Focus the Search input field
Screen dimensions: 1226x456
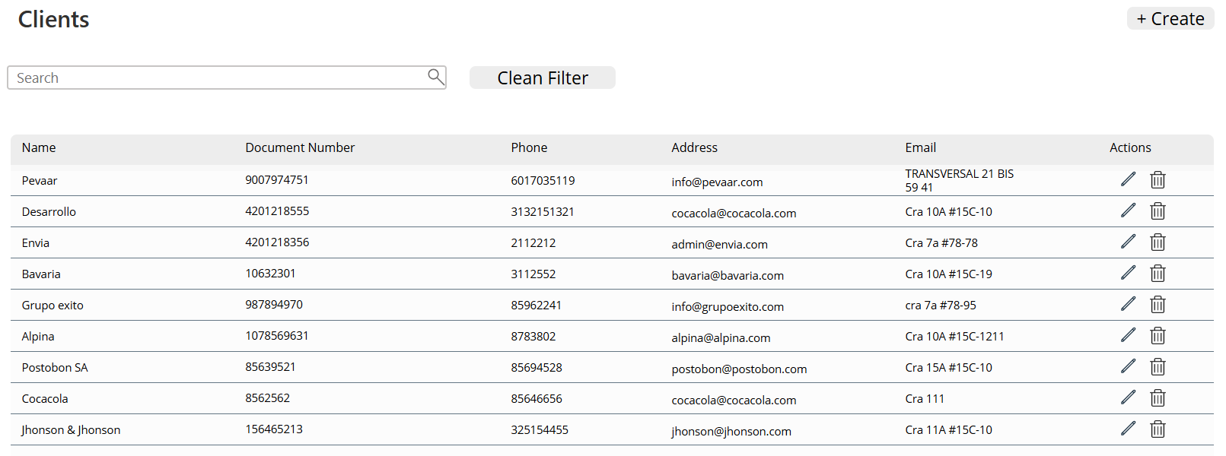[x=217, y=78]
